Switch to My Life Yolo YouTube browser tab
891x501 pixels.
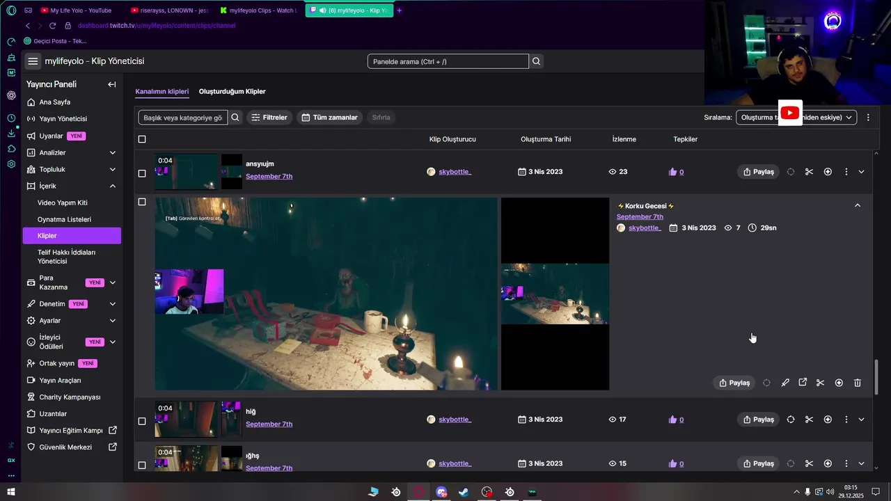pos(80,10)
